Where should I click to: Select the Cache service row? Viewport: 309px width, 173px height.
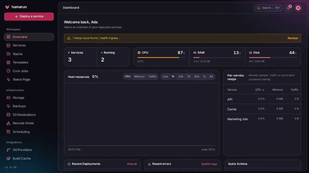262,109
